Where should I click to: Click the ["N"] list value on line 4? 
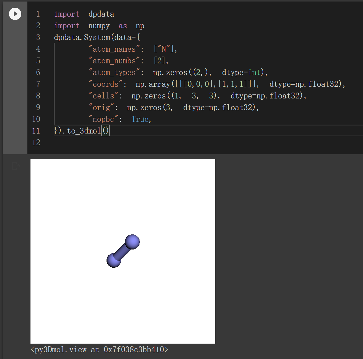163,49
